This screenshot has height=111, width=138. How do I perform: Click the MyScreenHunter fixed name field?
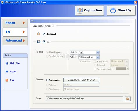pyautogui.click(x=93, y=89)
